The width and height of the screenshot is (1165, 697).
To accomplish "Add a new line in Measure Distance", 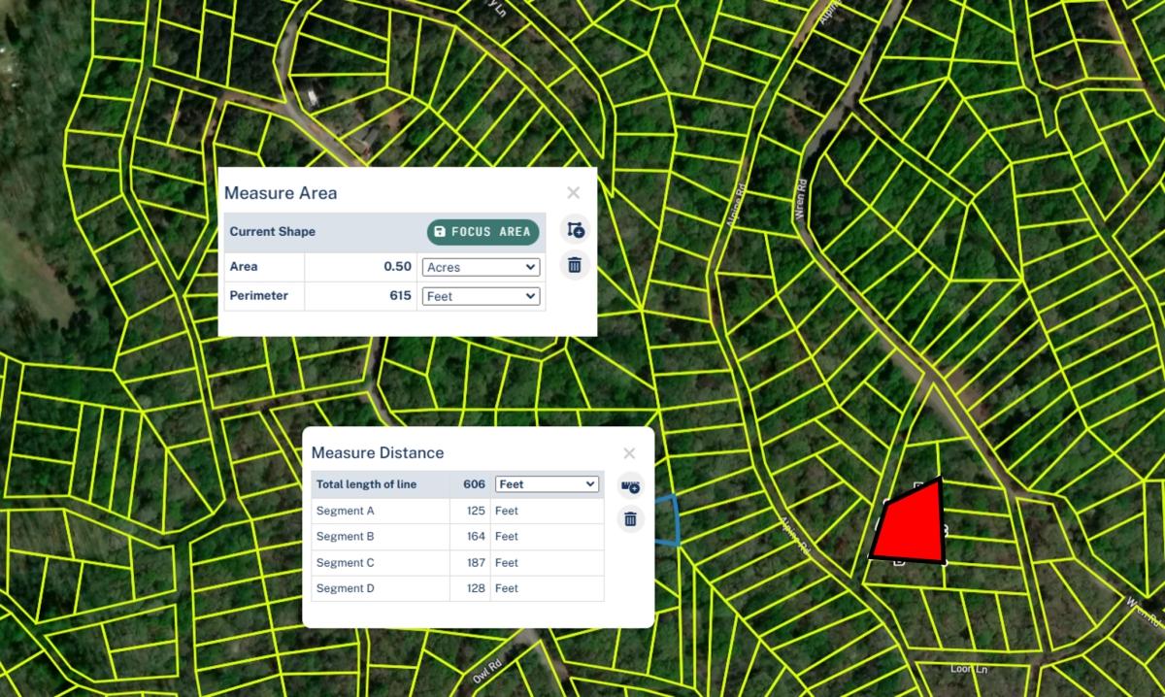I will coord(630,486).
